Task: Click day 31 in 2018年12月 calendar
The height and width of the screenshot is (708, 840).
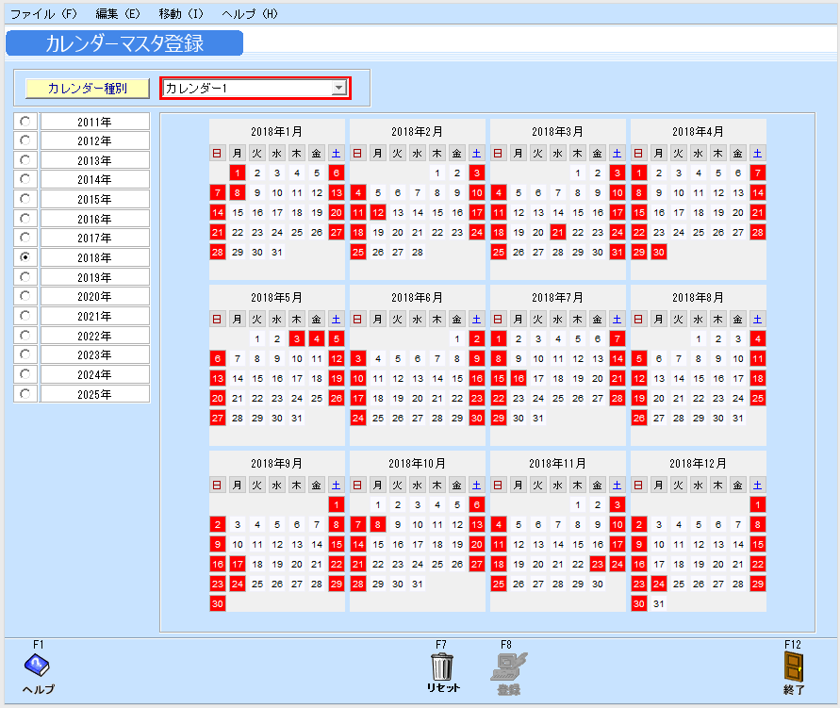Action: (659, 603)
